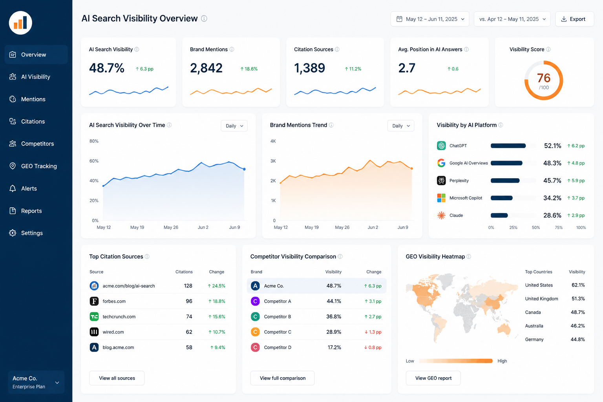Click the Low to High heatmap legend gradient

click(x=456, y=361)
